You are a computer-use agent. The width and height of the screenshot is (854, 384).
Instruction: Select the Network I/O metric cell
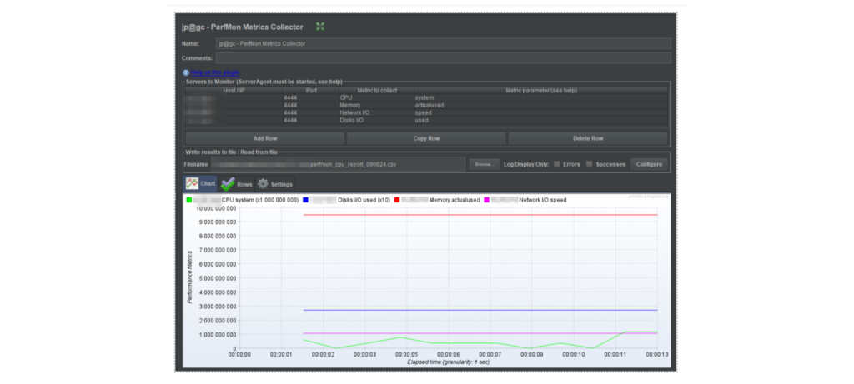tap(377, 113)
